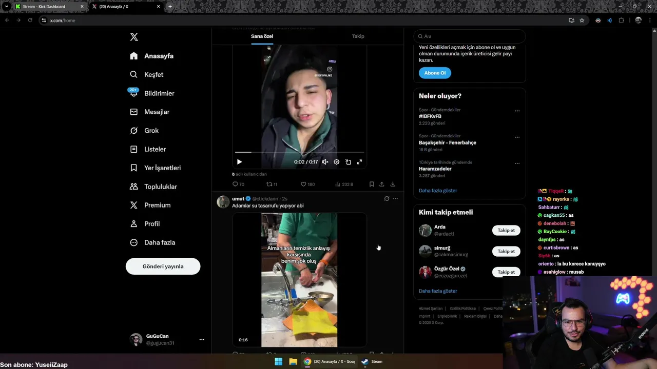Open Topluluklar communities
This screenshot has width=657, height=369.
[153, 187]
